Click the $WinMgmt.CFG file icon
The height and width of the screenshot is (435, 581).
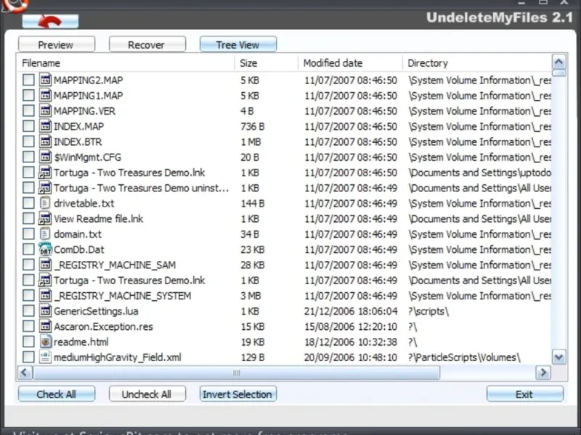pos(45,157)
